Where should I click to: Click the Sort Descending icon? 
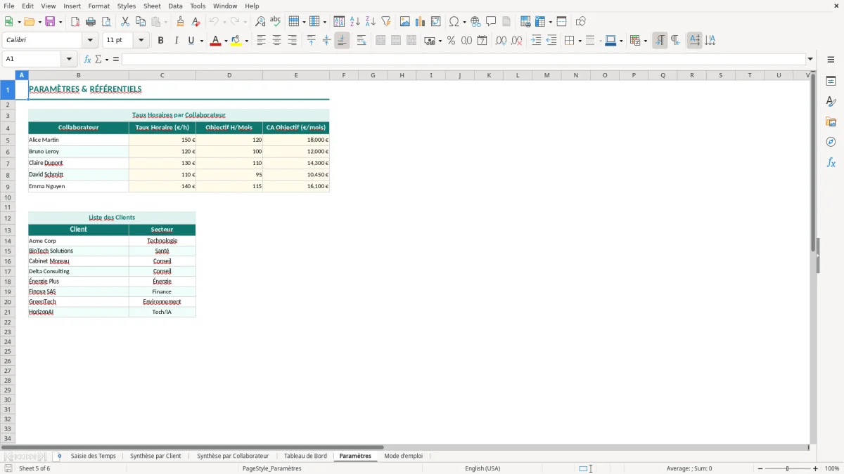pyautogui.click(x=371, y=22)
